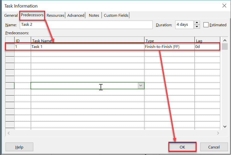Expand the Task Name dropdown arrow
Screen dimensions: 231x155
(141, 85)
